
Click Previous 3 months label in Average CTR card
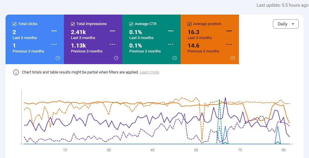point(145,51)
